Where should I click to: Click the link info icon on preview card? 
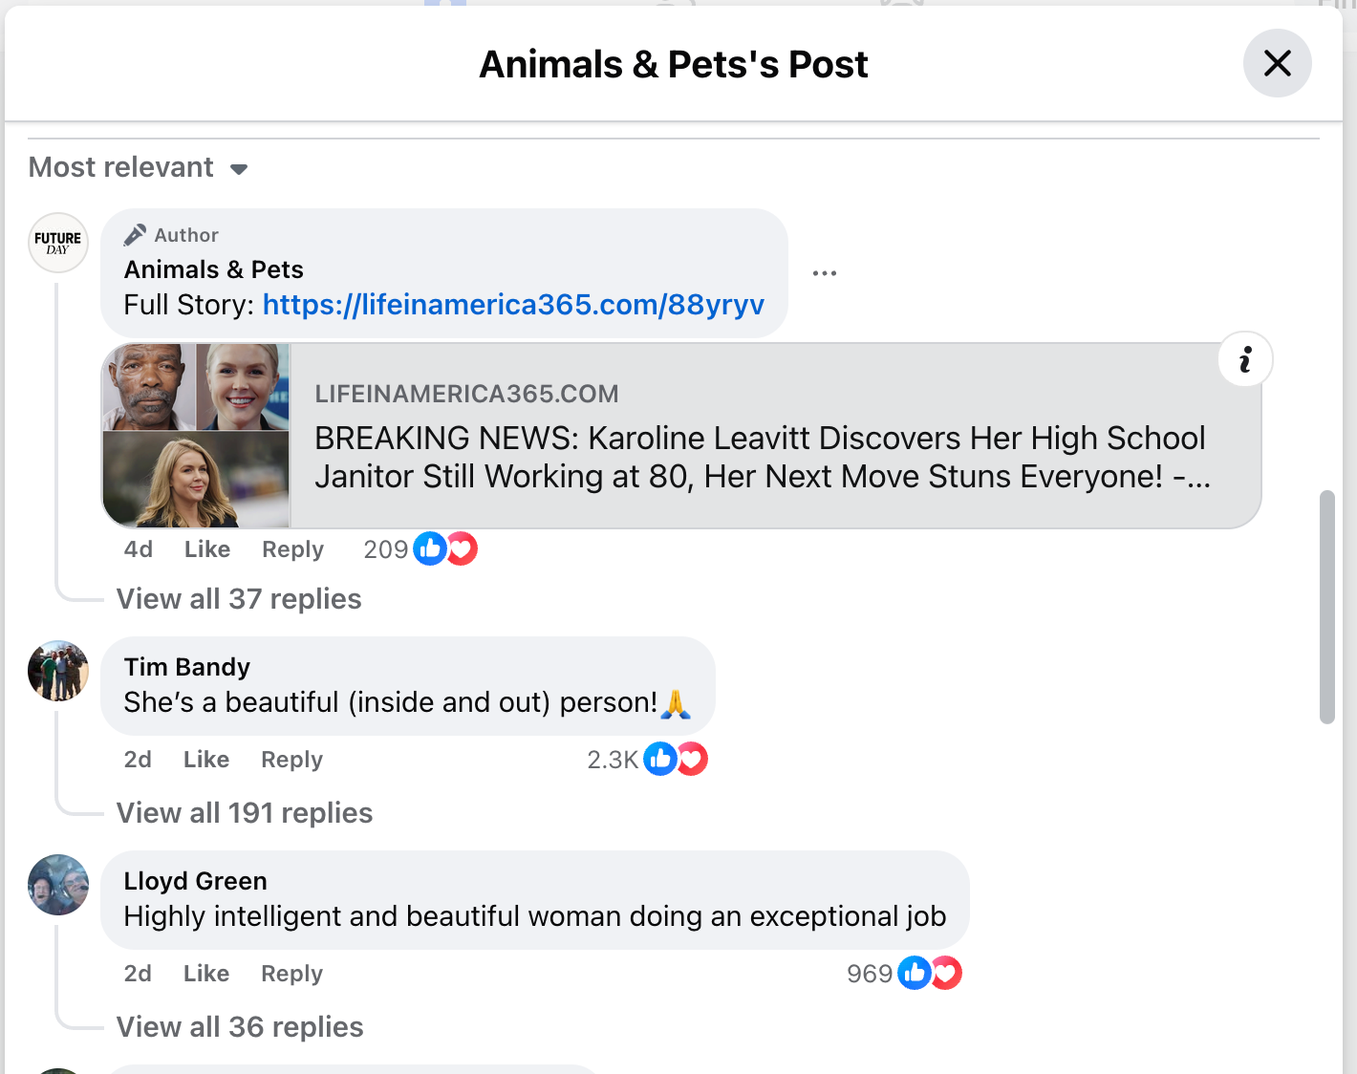pos(1245,360)
